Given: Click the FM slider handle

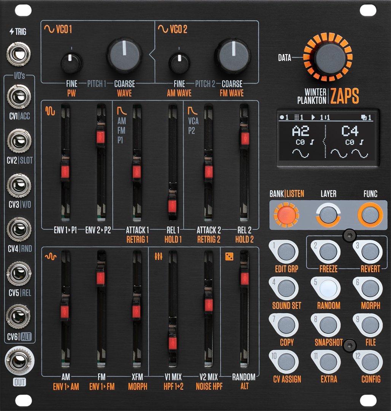Looking at the screenshot, I should [x=101, y=277].
